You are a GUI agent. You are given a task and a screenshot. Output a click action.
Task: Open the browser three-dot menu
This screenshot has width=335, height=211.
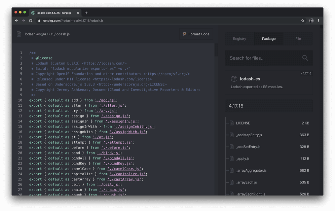pos(319,21)
